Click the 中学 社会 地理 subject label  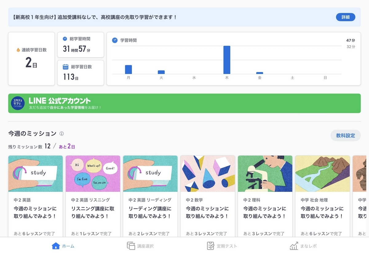point(314,200)
